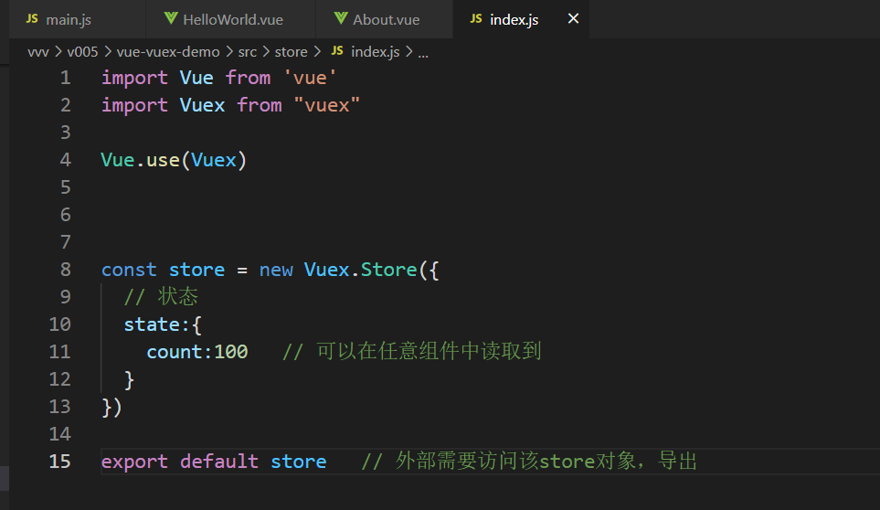This screenshot has height=510, width=880.
Task: Open the vue-vuex-demo breadcrumb folder
Action: tap(168, 51)
